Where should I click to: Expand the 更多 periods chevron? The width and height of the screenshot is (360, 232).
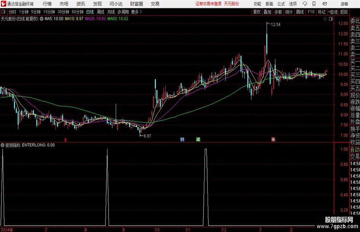[x=141, y=12]
